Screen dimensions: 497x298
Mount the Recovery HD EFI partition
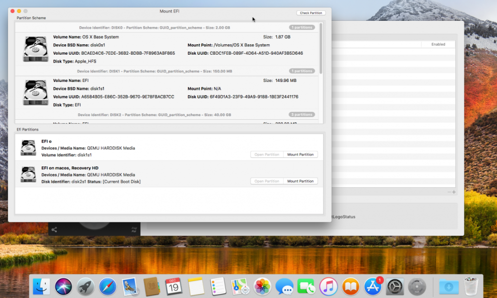300,181
